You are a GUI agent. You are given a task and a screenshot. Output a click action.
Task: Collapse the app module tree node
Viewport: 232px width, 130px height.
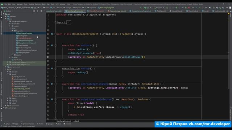point(4,14)
